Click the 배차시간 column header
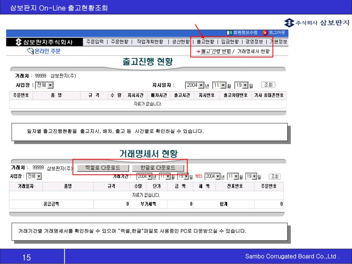 coord(159,96)
